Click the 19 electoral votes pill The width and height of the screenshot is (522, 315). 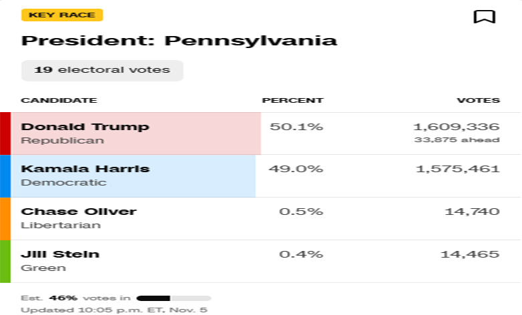coord(102,70)
